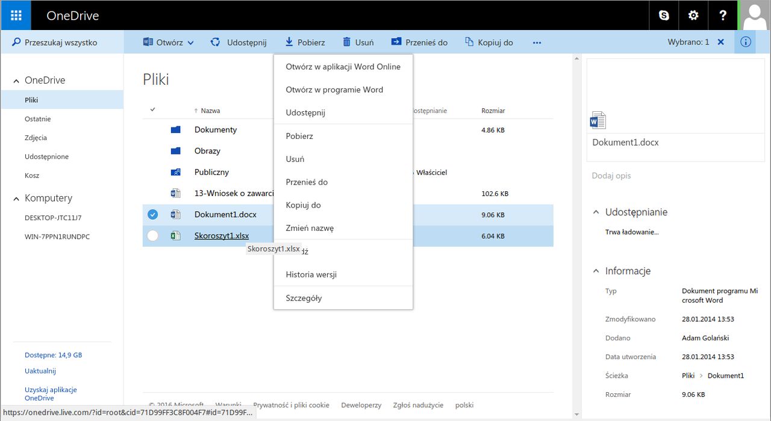Select Pobierz in the context menu
This screenshot has width=771, height=421.
point(343,136)
